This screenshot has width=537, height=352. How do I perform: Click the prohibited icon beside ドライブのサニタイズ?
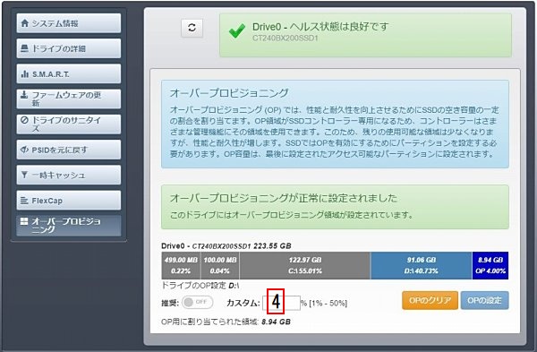pos(24,120)
